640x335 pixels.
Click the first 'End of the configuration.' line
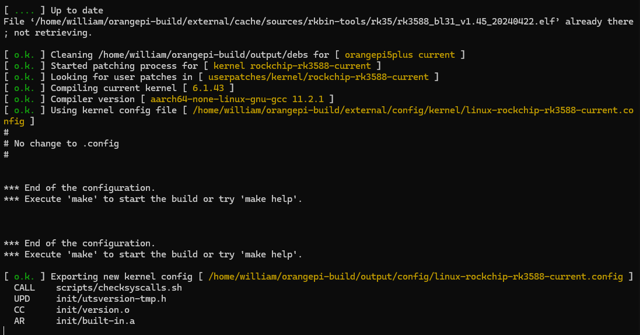(x=79, y=188)
